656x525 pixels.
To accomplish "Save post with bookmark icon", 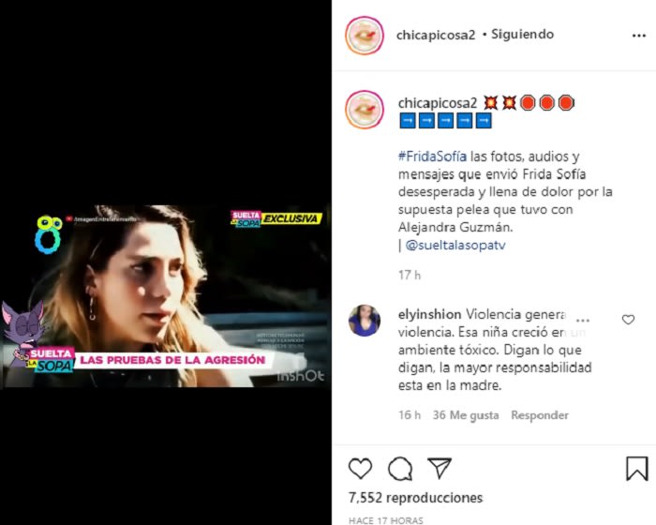I will pos(636,468).
